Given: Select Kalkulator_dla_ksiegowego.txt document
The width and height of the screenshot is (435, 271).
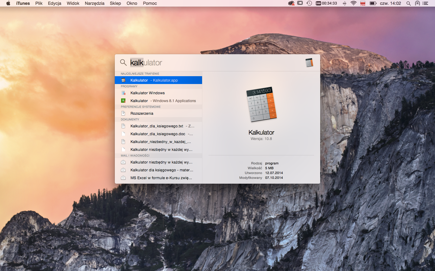Looking at the screenshot, I should 158,126.
